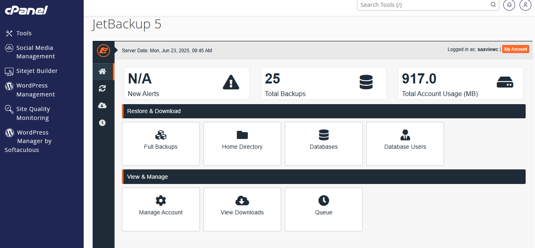Go to JetBackup home icon
This screenshot has height=248, width=535.
point(102,72)
